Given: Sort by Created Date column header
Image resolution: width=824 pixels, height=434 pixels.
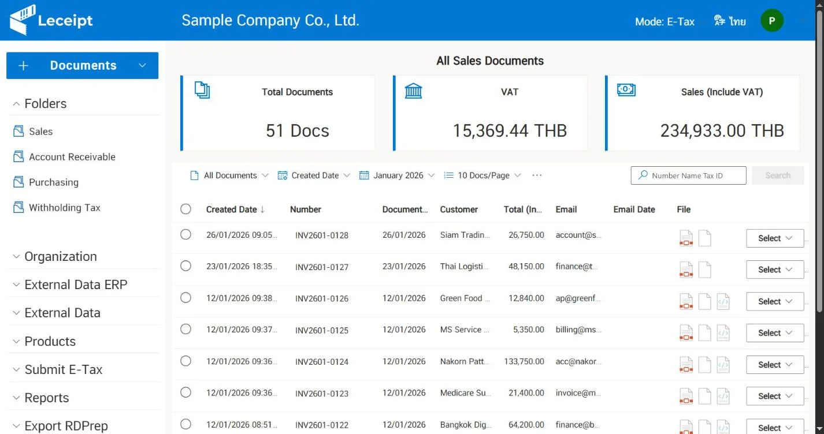Looking at the screenshot, I should (235, 209).
